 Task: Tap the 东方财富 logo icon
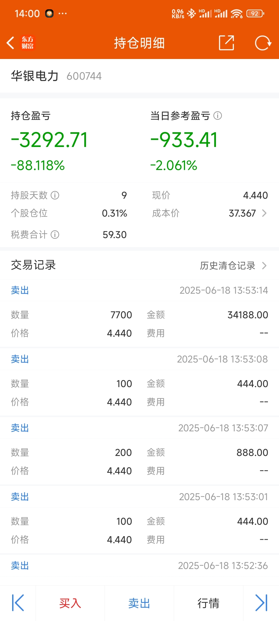[x=27, y=43]
